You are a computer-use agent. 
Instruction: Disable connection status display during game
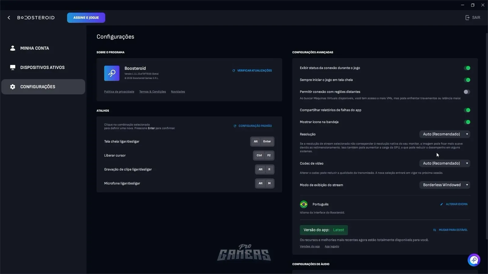coord(467,68)
